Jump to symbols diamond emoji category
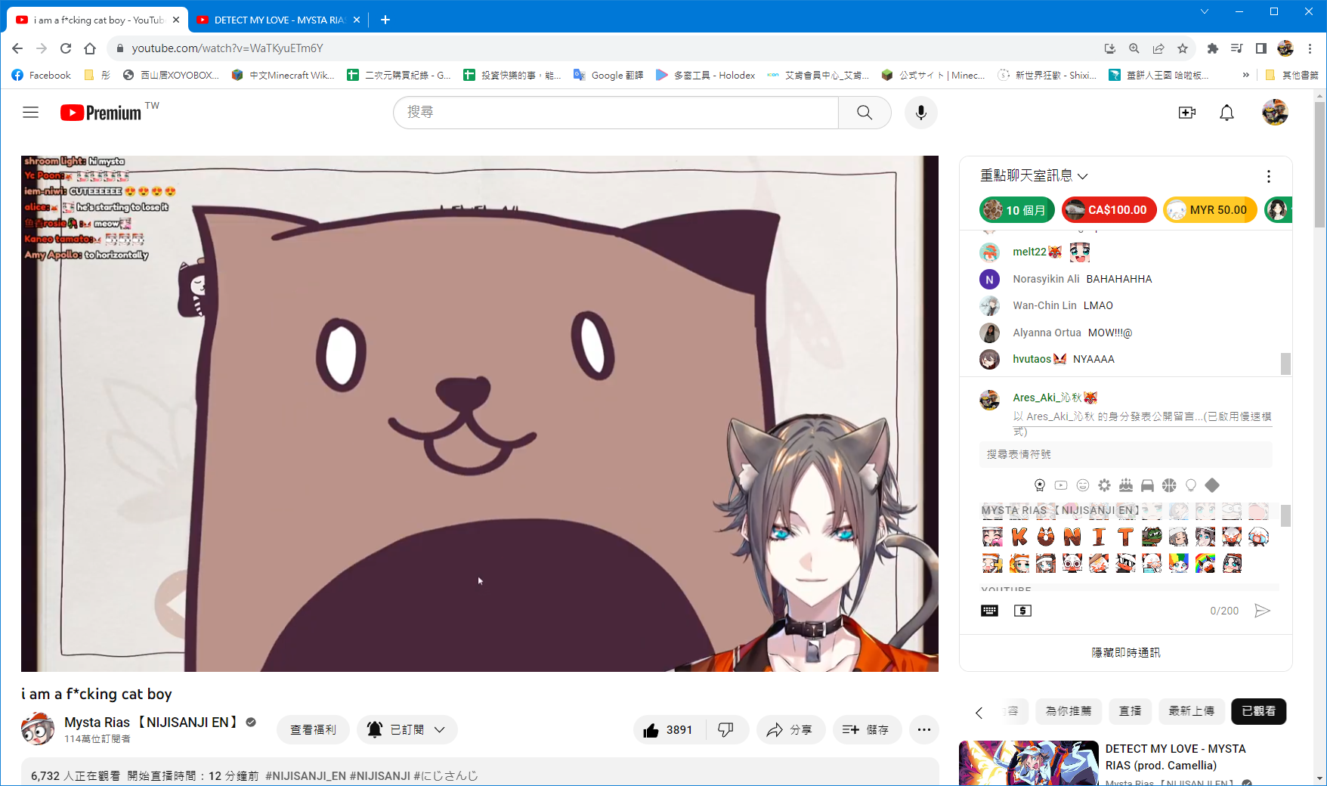 pos(1212,485)
